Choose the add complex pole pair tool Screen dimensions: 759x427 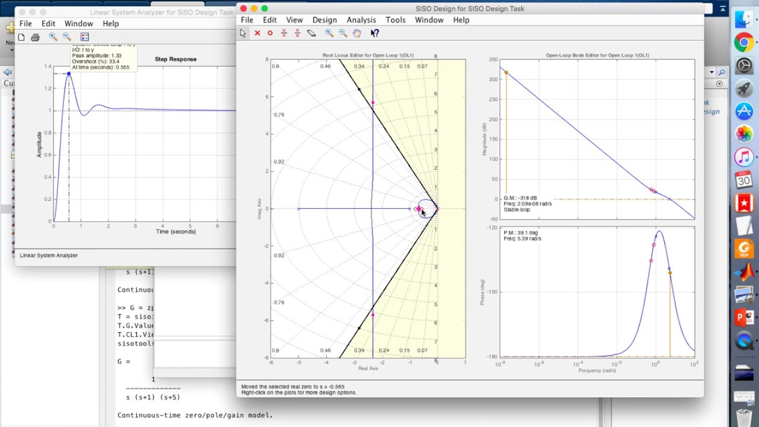click(284, 33)
